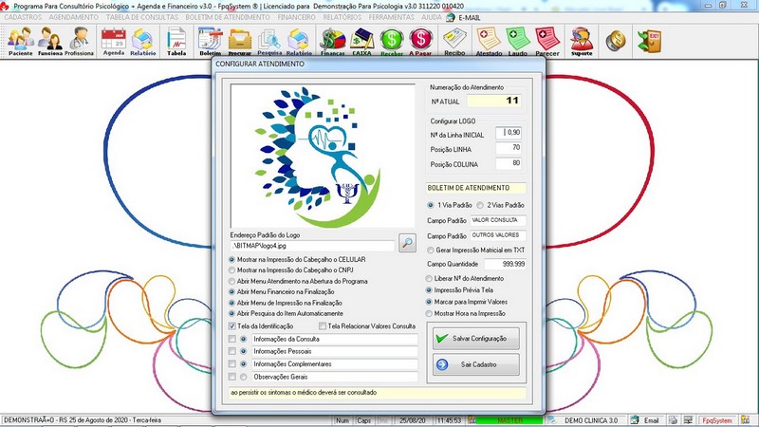
Task: Click the gold coin toolbar icon
Action: pos(616,41)
